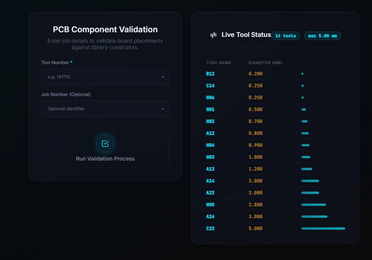Image resolution: width=372 pixels, height=260 pixels.
Task: Click the A23 diameter bar
Action: pyautogui.click(x=310, y=192)
